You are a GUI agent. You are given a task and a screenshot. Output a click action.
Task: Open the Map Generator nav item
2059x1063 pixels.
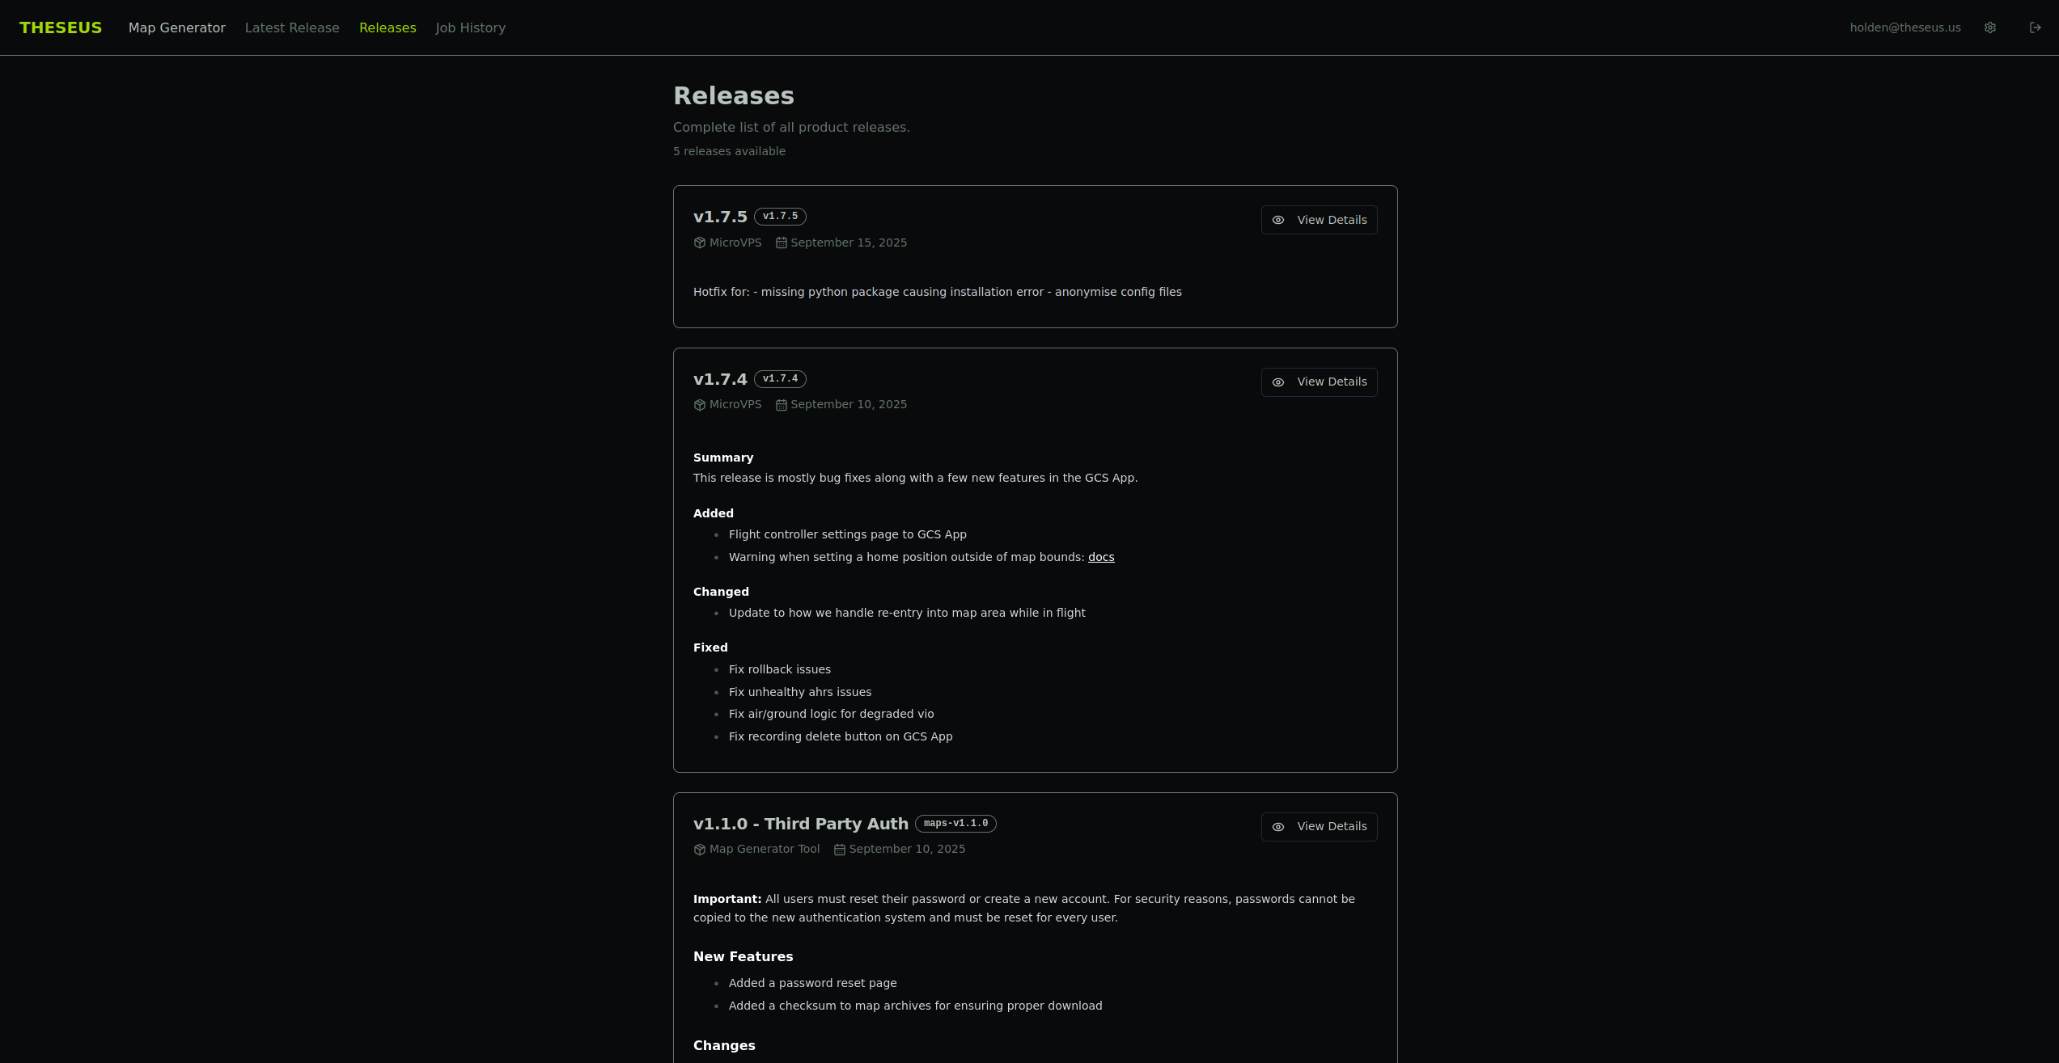point(176,27)
